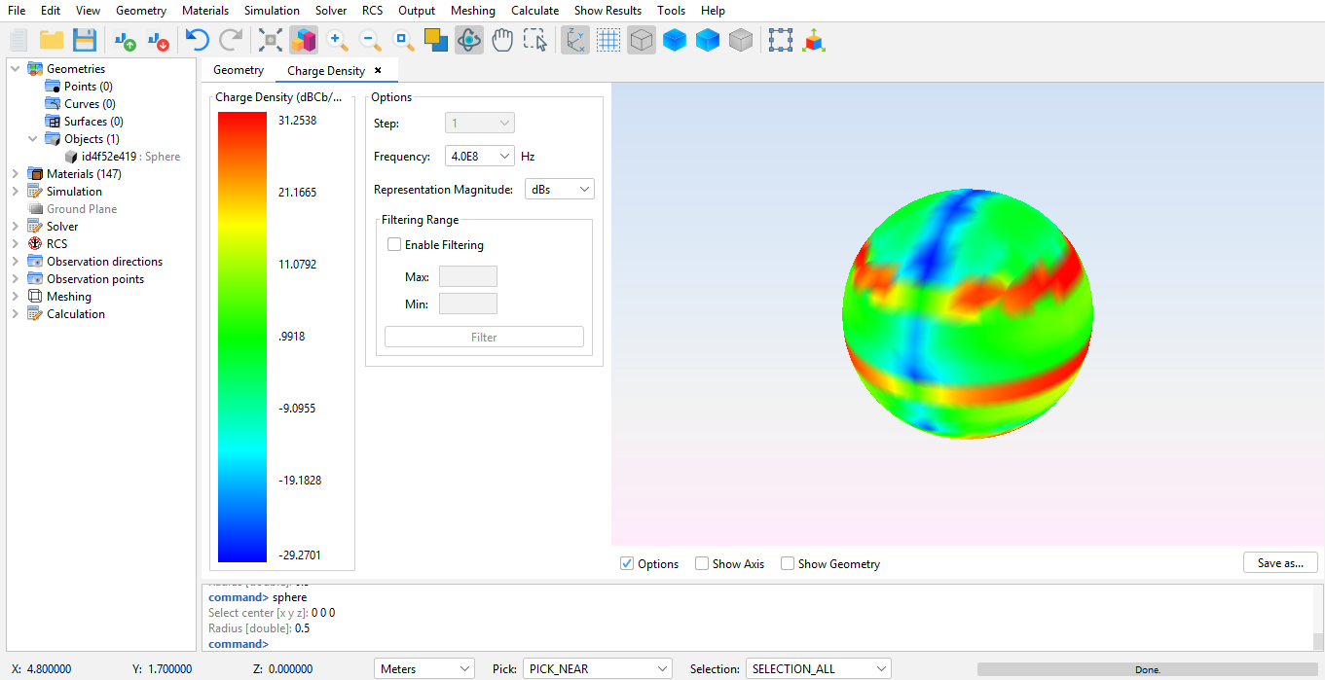Enable the Filtering checkbox
The height and width of the screenshot is (680, 1325).
pyautogui.click(x=394, y=245)
